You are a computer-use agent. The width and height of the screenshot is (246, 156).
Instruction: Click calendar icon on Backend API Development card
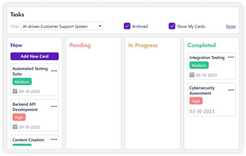(x=15, y=127)
